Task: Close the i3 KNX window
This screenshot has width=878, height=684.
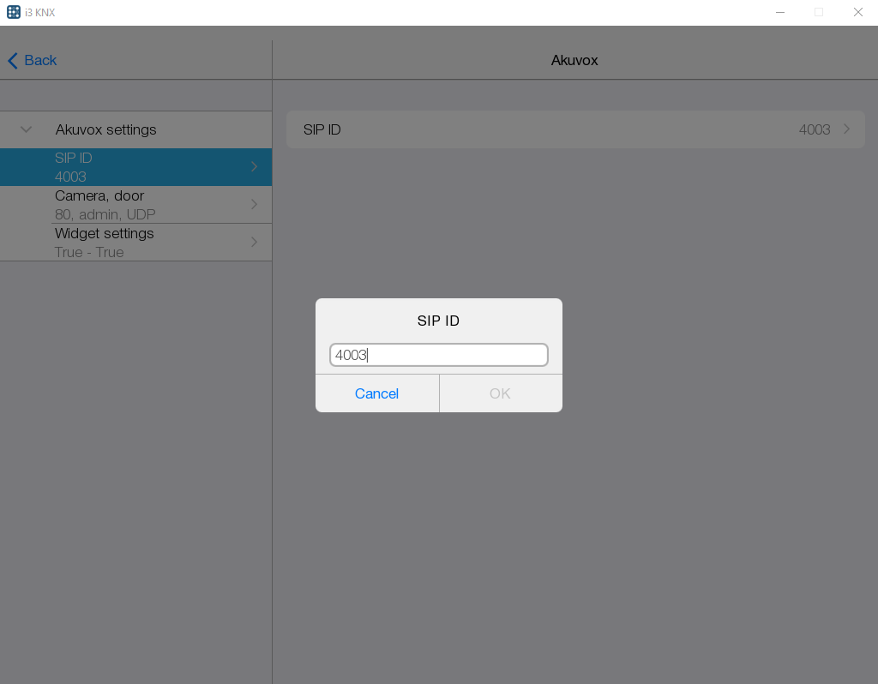Action: coord(857,12)
